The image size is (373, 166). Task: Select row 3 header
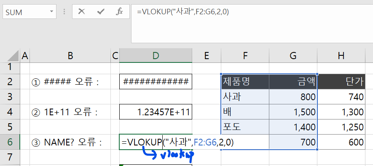[x=10, y=97]
